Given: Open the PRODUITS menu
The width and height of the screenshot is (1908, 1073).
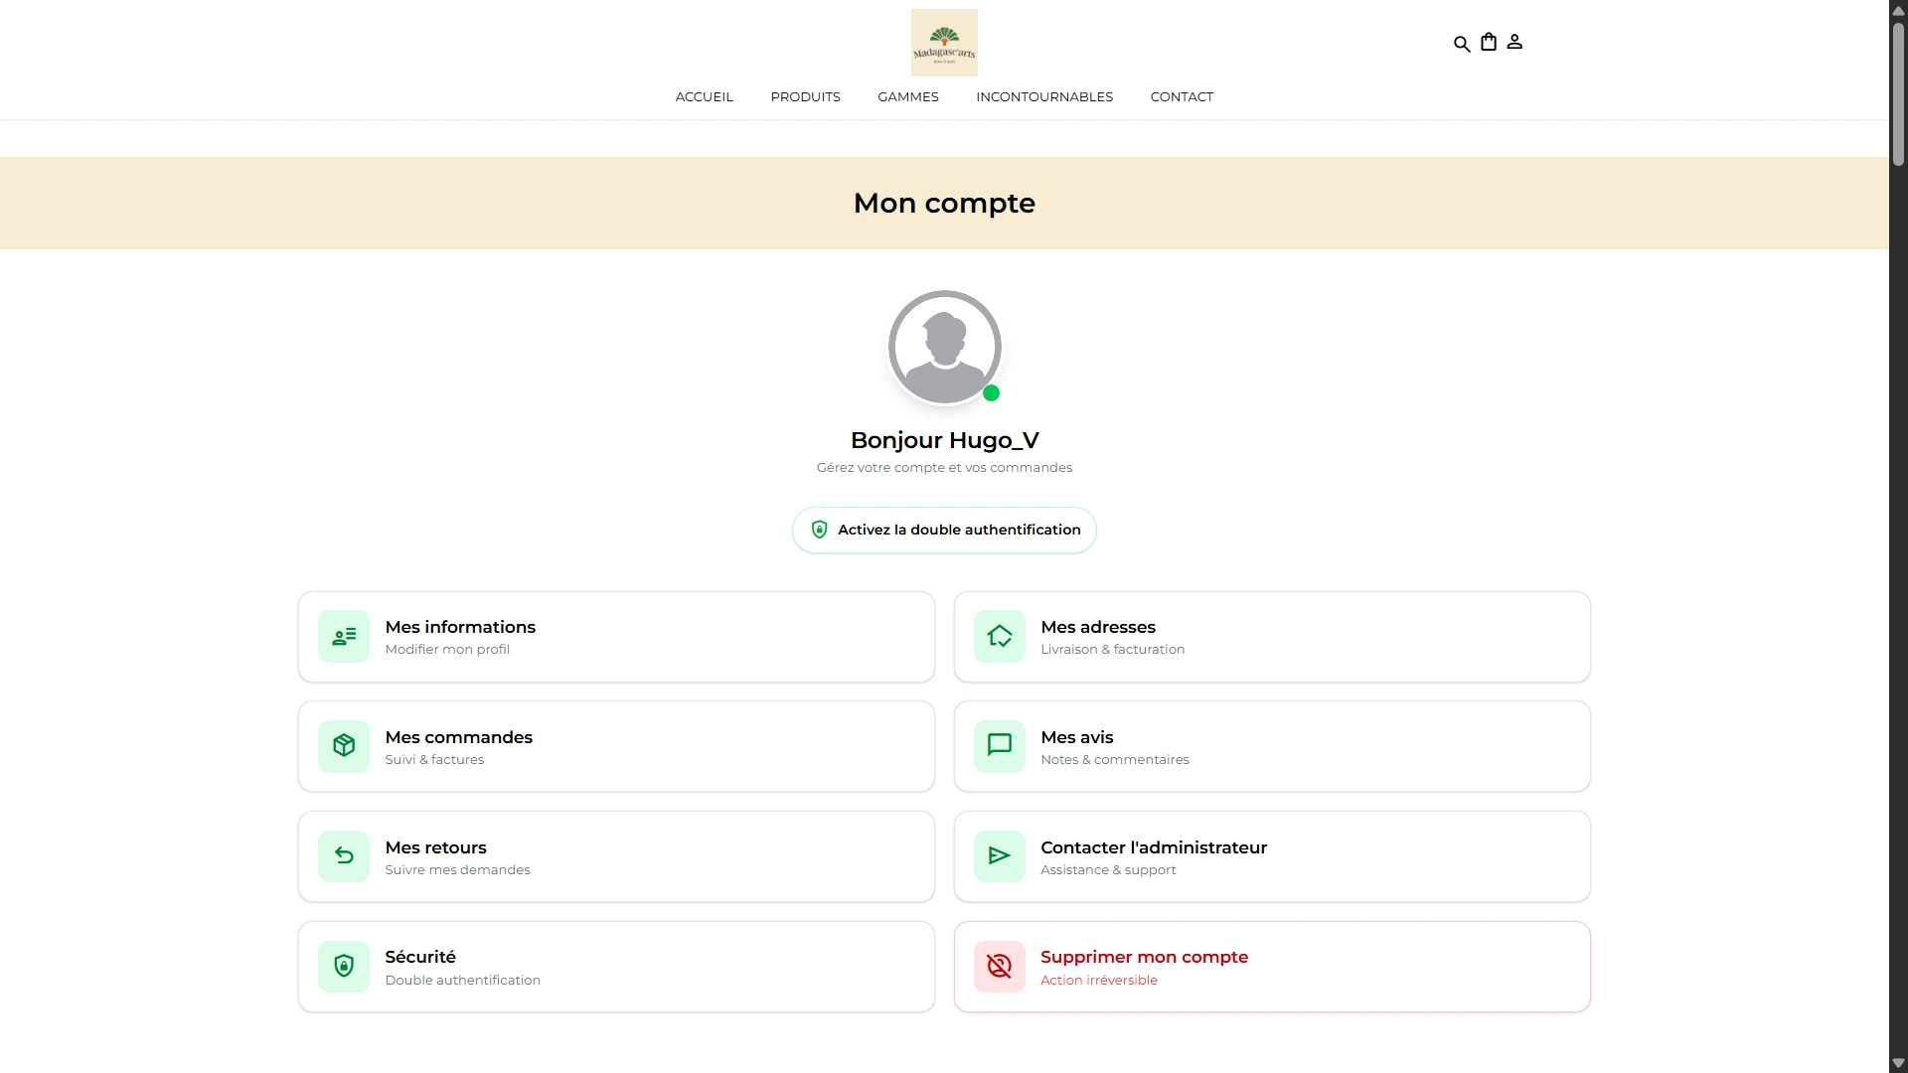Looking at the screenshot, I should 806,96.
